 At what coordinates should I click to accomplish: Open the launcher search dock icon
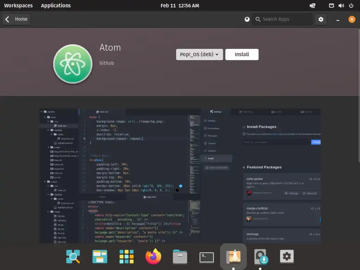tap(73, 256)
